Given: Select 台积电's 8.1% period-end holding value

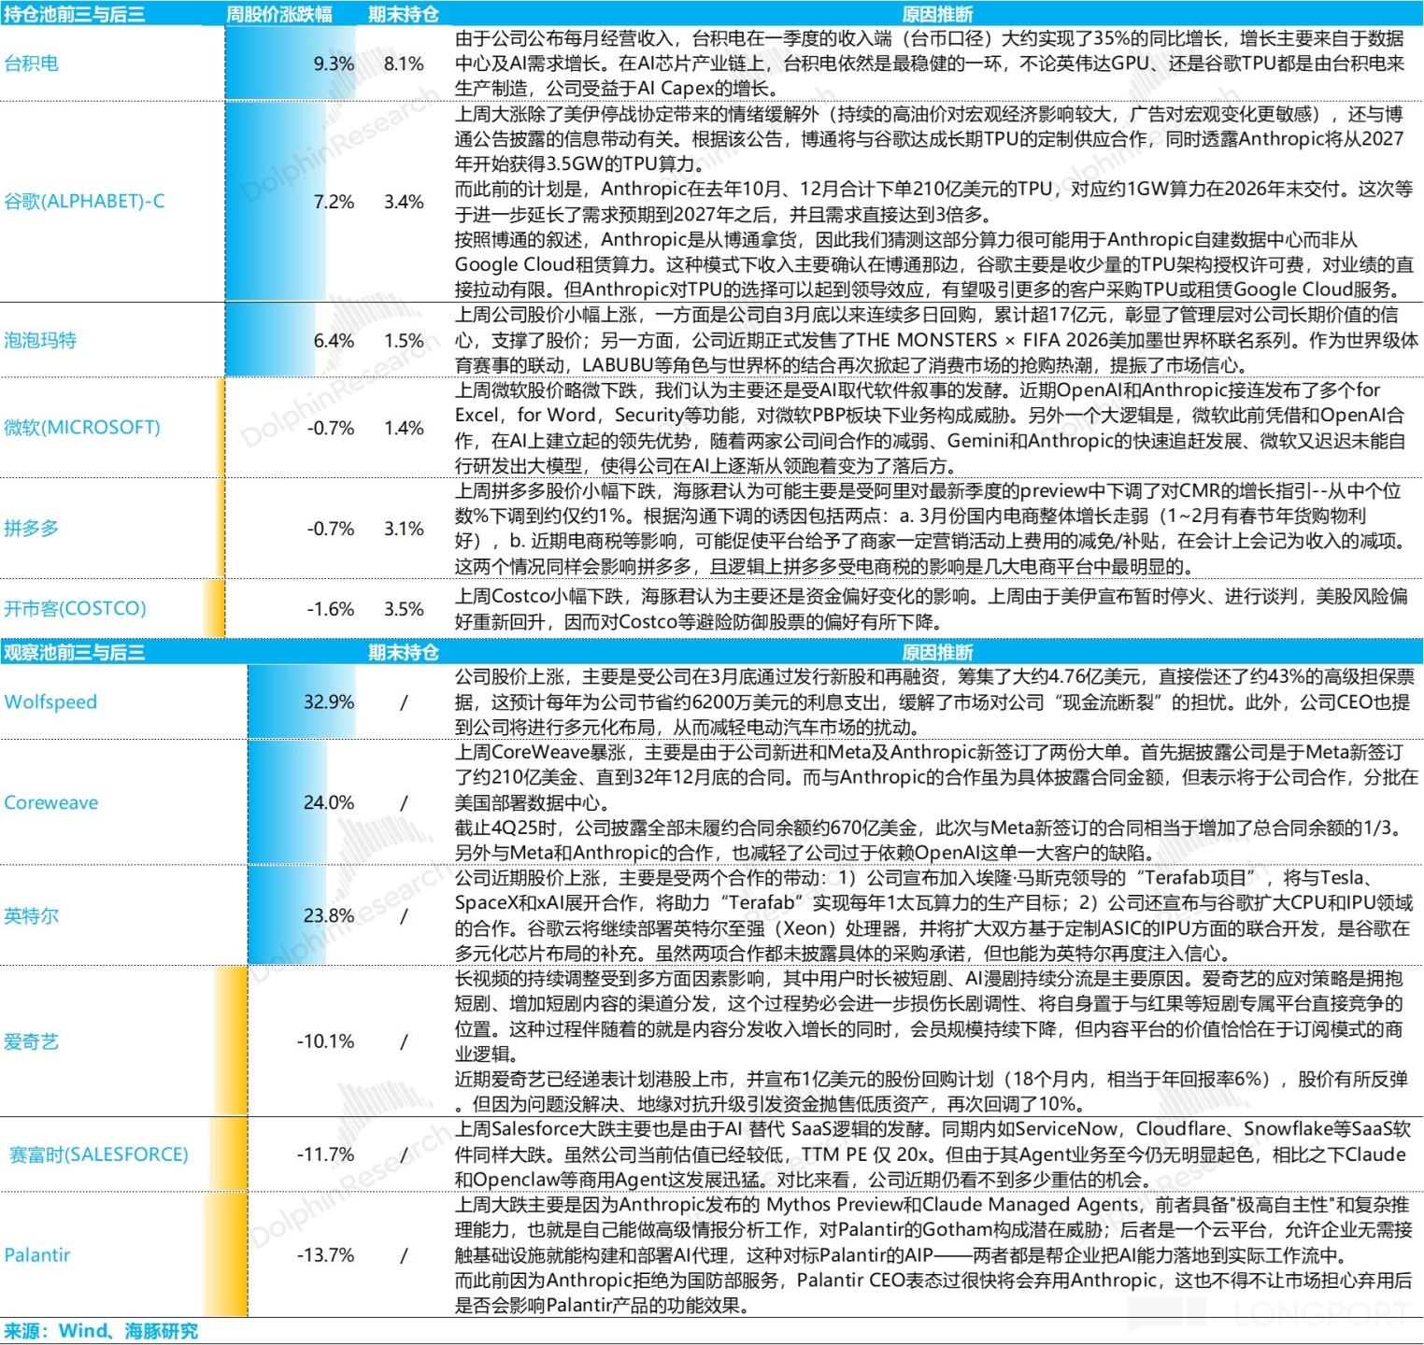Looking at the screenshot, I should [x=404, y=64].
